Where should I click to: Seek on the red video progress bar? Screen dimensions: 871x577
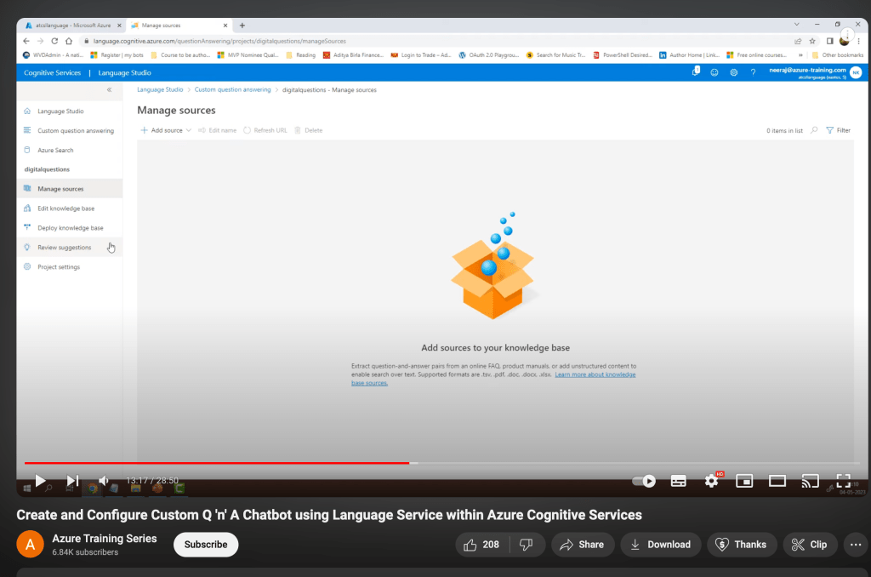point(217,463)
